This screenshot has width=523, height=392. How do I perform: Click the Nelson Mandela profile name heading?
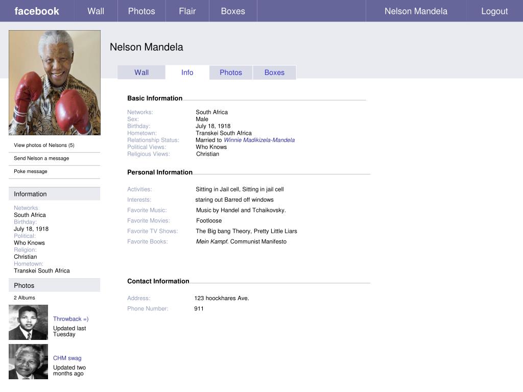point(147,47)
